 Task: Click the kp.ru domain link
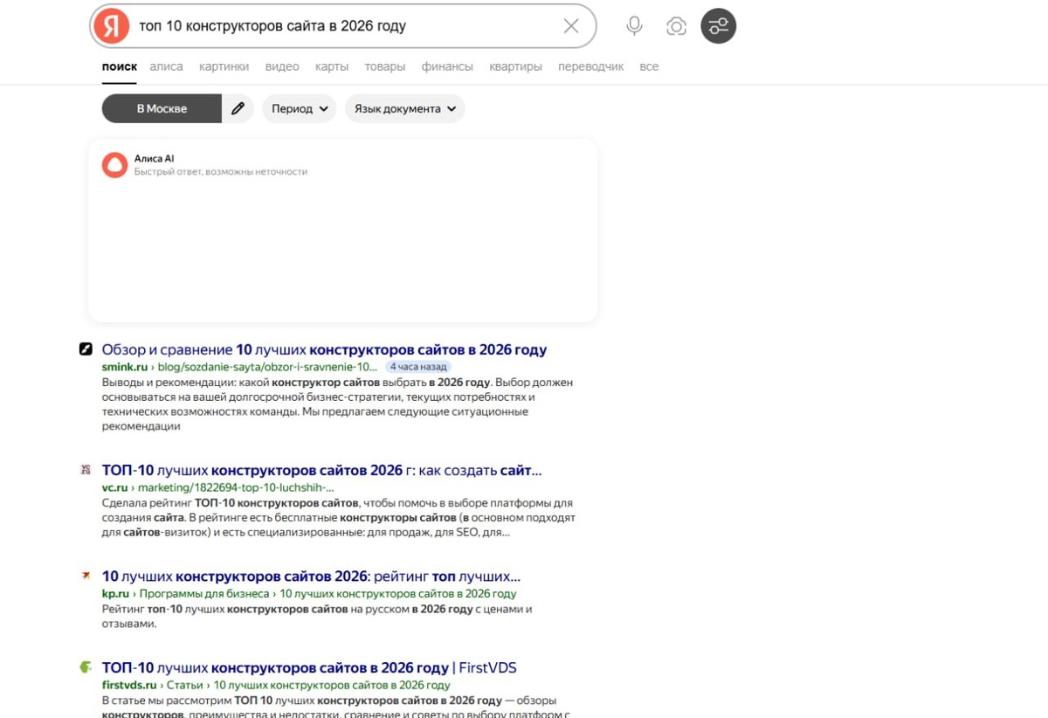[115, 594]
